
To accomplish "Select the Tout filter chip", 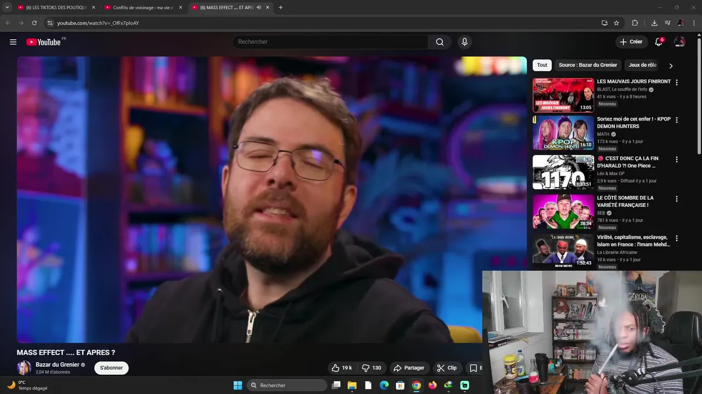I will (542, 65).
